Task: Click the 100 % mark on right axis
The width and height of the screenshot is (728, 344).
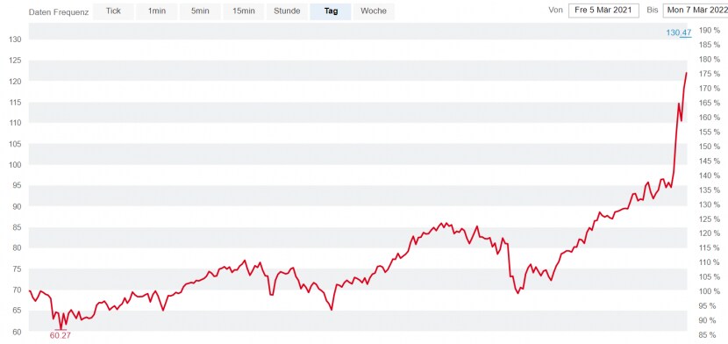Action: coord(709,291)
